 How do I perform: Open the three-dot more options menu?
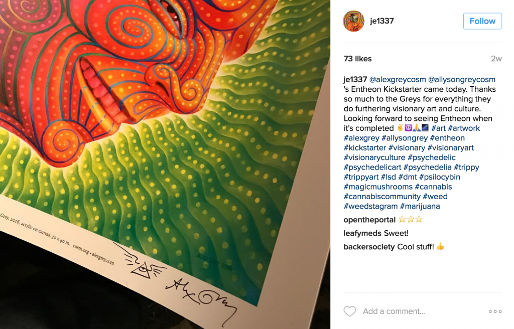495,311
